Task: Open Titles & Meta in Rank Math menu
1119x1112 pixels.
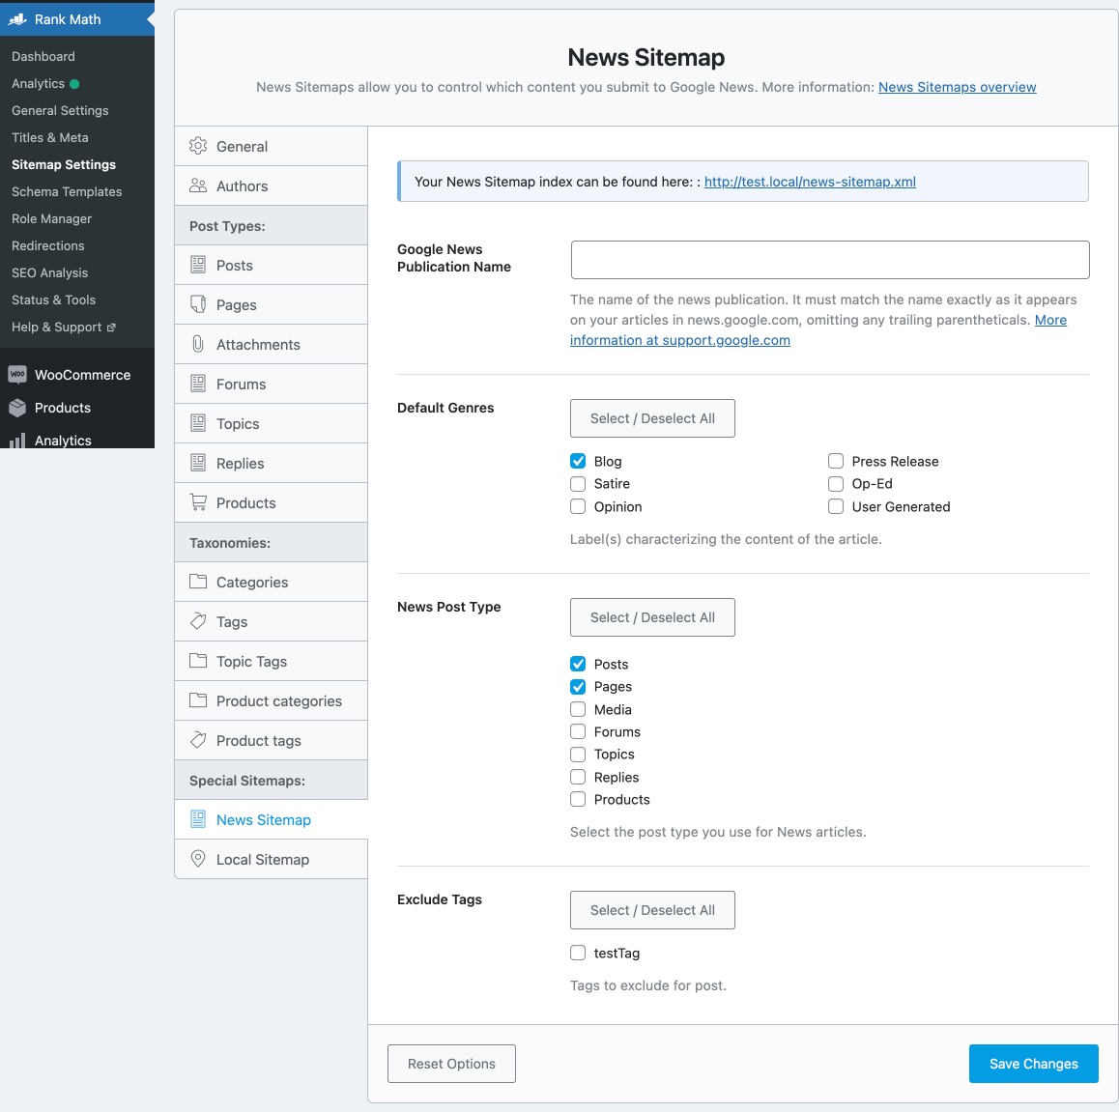Action: tap(50, 137)
